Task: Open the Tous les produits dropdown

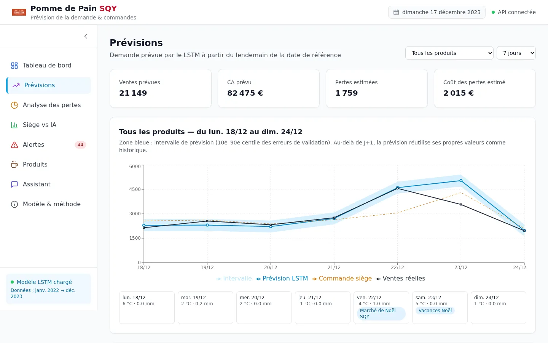Action: tap(449, 53)
